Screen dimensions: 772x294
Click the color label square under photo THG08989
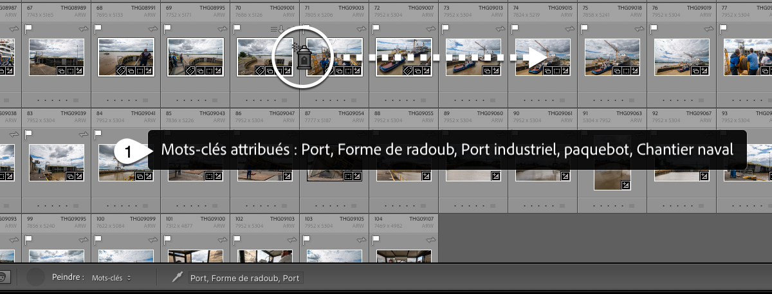(x=76, y=100)
